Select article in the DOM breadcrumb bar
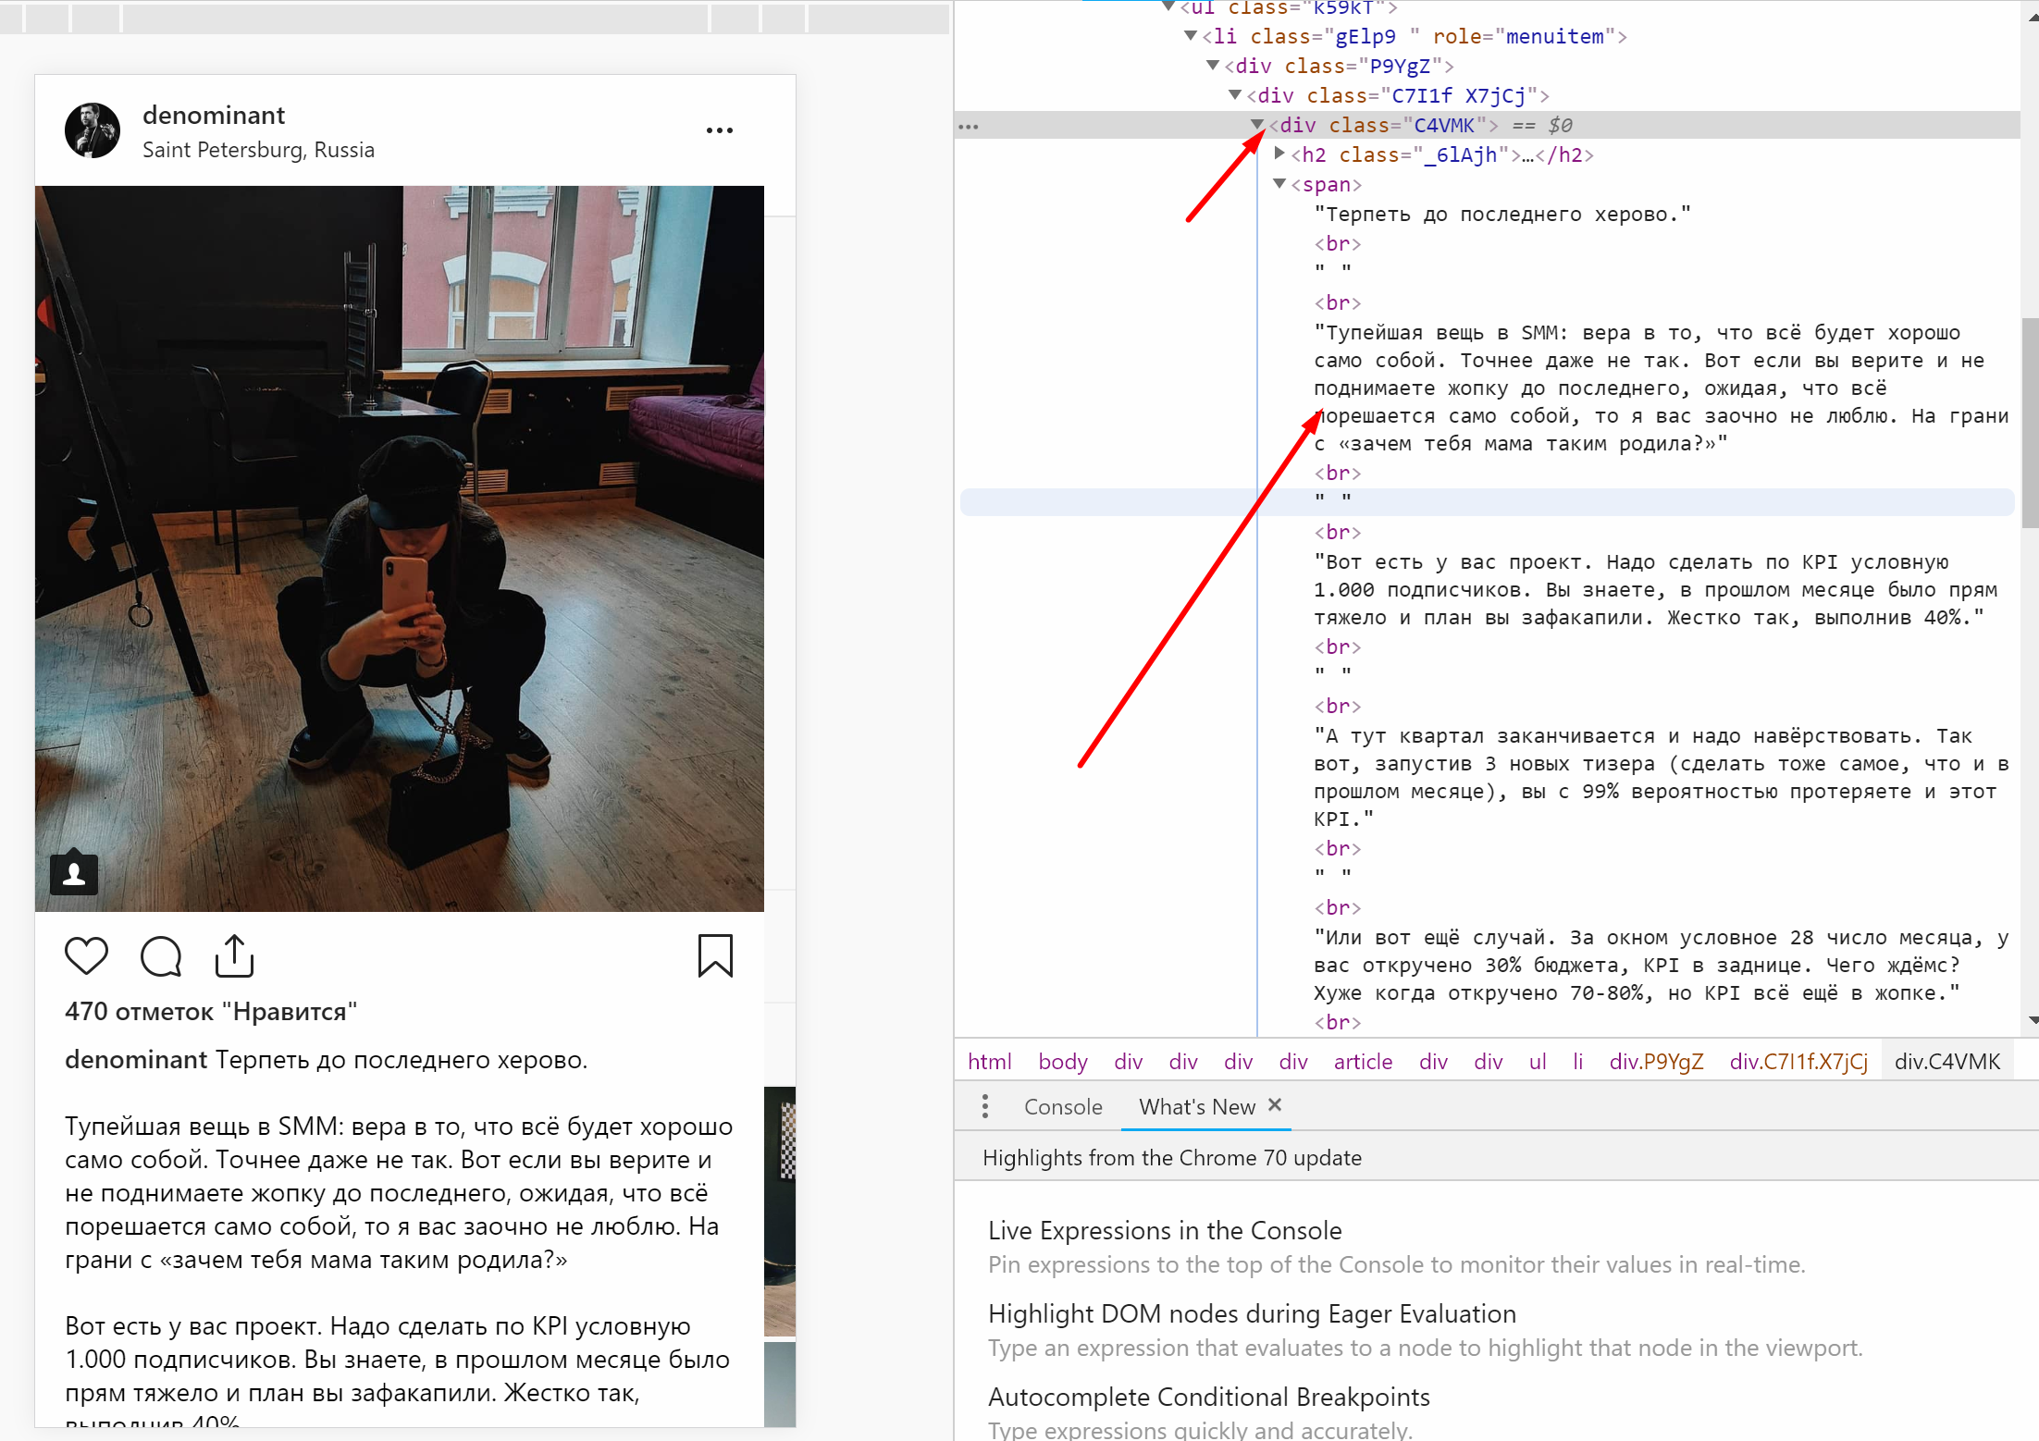The width and height of the screenshot is (2039, 1441). coord(1363,1062)
